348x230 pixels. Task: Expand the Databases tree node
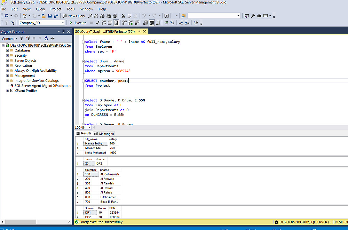point(7,50)
